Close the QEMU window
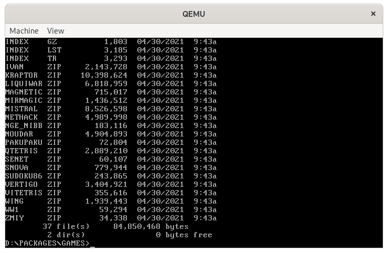Screen dimensions: 388x253 click(x=373, y=14)
